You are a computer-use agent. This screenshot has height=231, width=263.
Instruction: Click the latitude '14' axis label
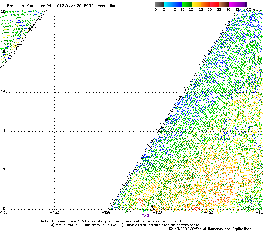[x=3, y=130]
